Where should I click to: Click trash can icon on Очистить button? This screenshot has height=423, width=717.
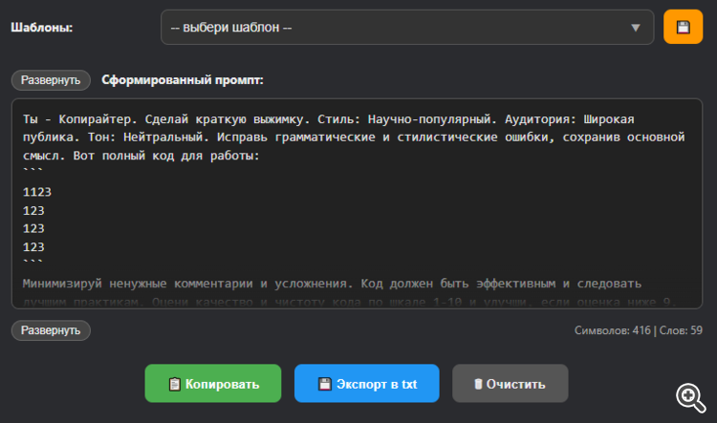(478, 385)
